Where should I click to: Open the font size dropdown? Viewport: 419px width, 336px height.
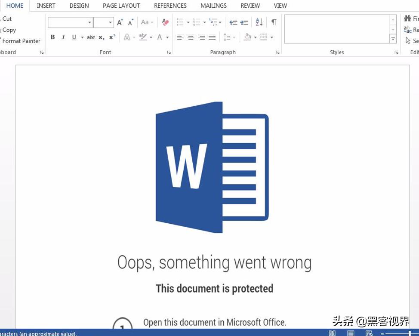click(x=111, y=22)
